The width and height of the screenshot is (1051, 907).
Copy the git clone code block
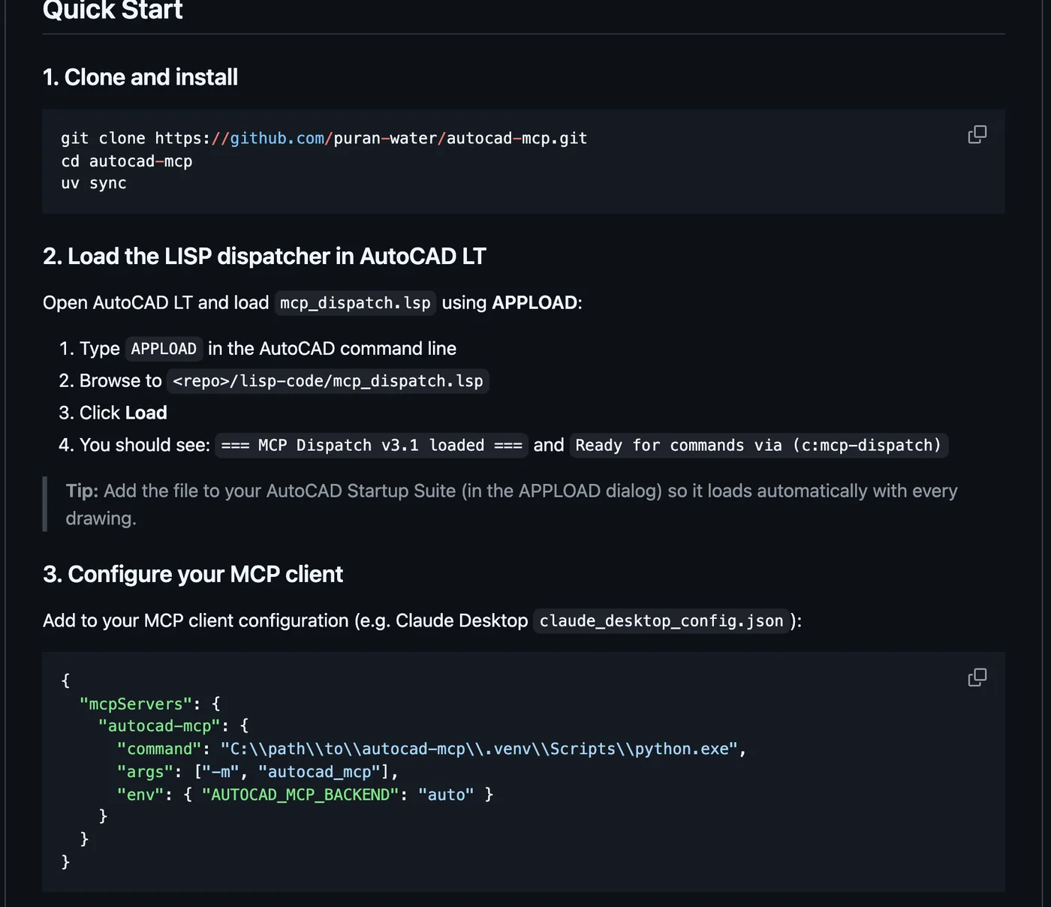977,134
